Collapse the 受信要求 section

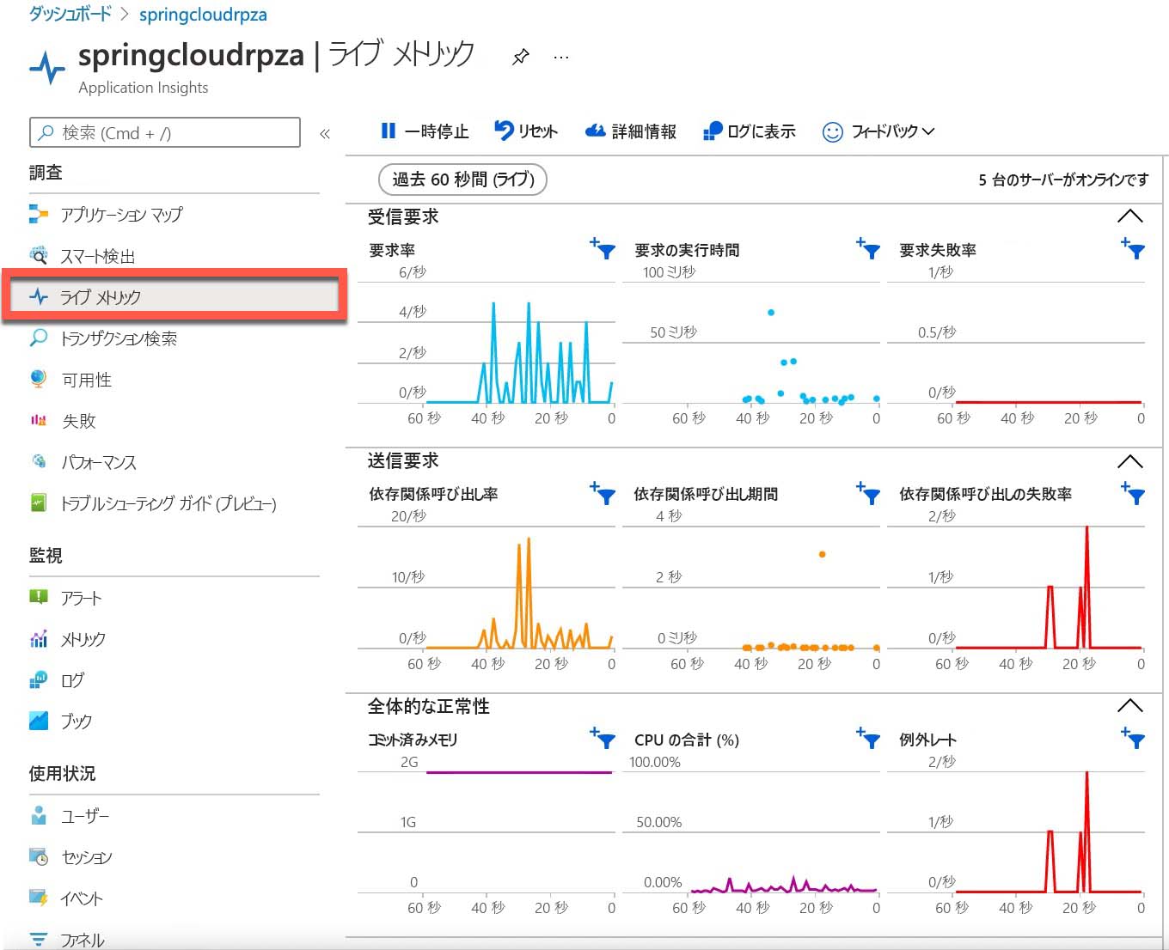coord(1129,216)
